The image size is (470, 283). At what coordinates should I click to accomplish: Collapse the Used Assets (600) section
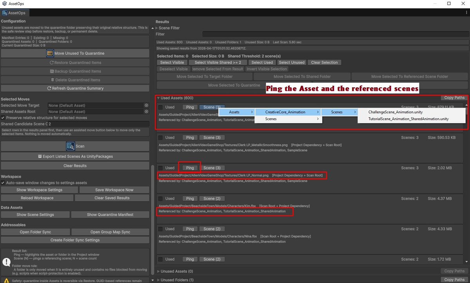pyautogui.click(x=158, y=98)
